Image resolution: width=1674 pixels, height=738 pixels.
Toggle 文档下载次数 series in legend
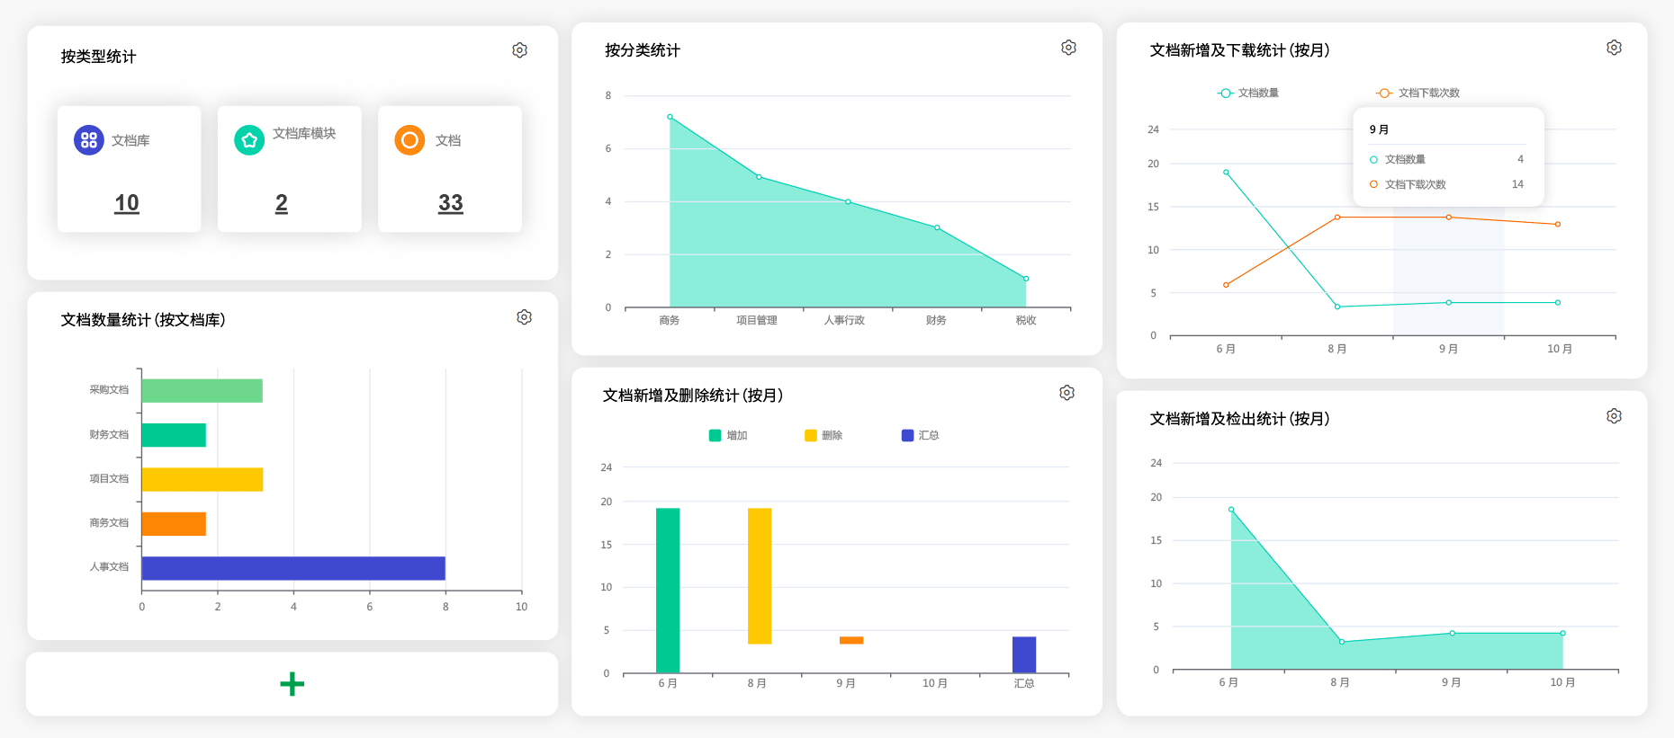click(1418, 93)
